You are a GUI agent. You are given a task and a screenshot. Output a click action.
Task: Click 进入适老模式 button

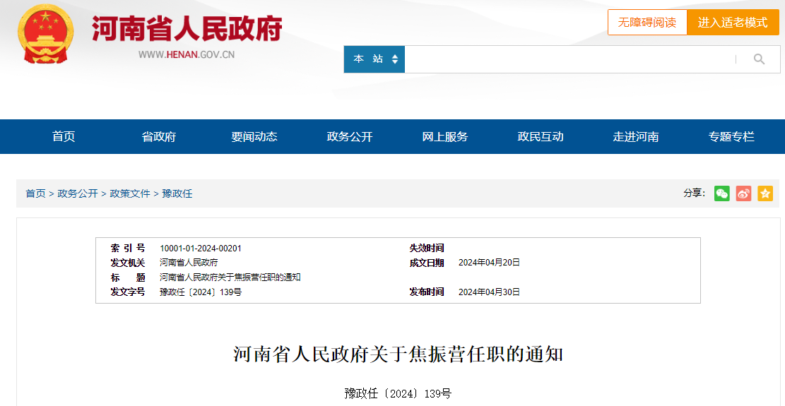(x=733, y=23)
